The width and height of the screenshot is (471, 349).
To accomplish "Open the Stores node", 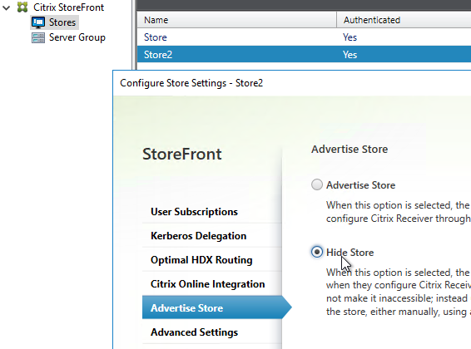I will pyautogui.click(x=62, y=22).
